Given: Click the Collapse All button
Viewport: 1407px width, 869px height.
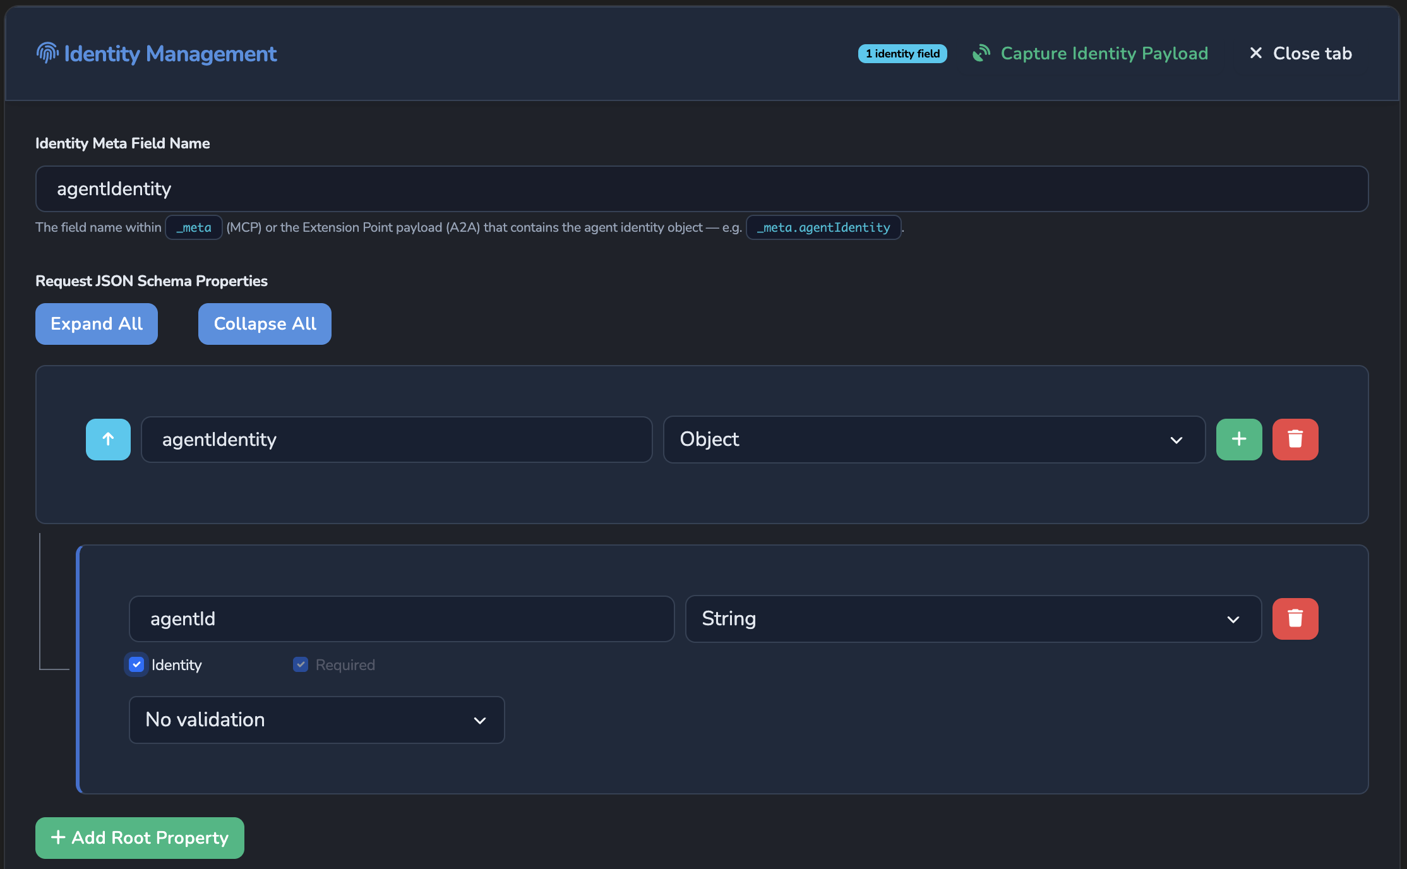Looking at the screenshot, I should pos(265,323).
